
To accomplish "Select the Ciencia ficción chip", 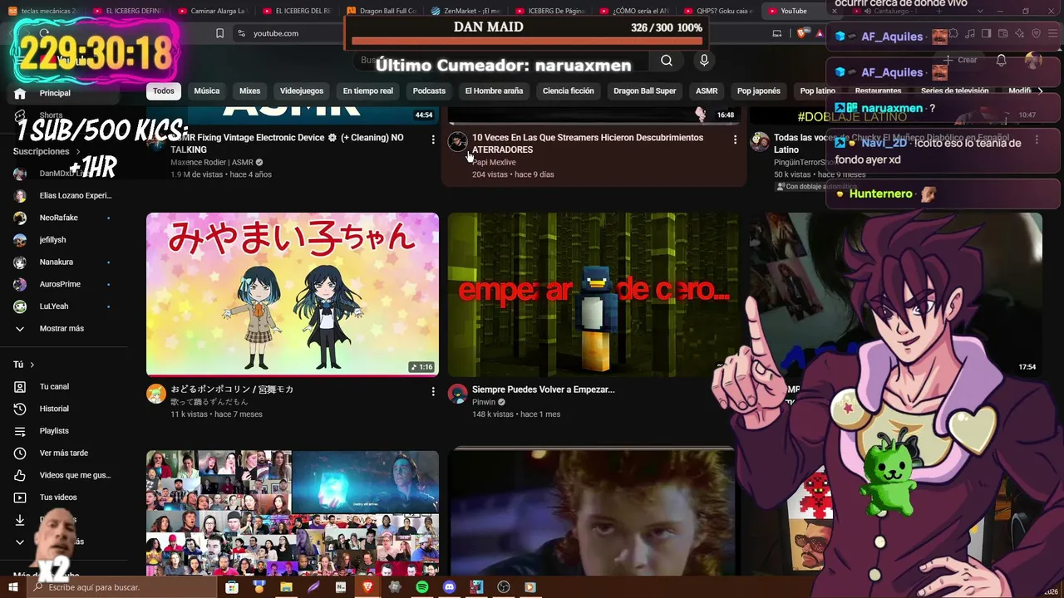I will point(569,91).
